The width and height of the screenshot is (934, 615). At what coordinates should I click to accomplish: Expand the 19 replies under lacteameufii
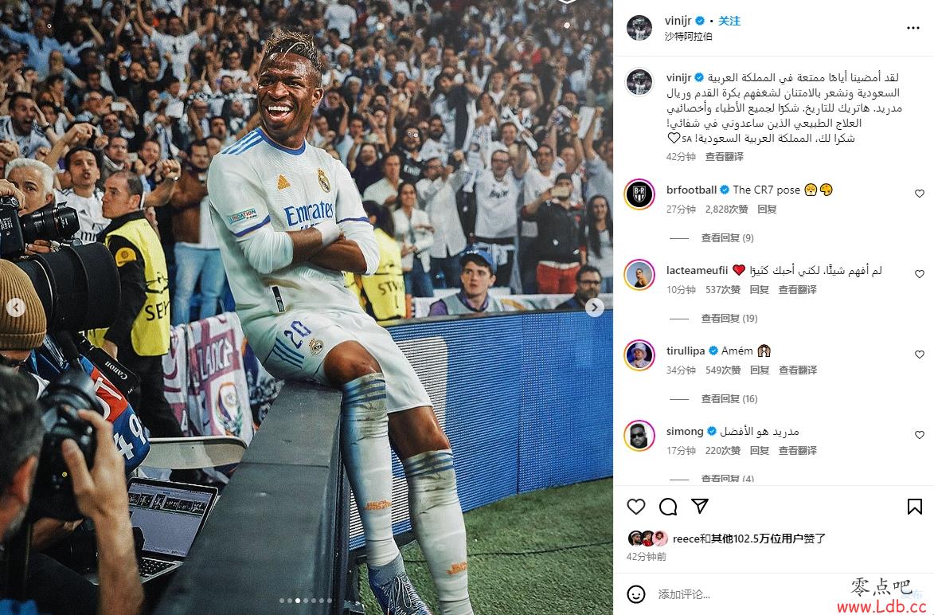coord(729,318)
